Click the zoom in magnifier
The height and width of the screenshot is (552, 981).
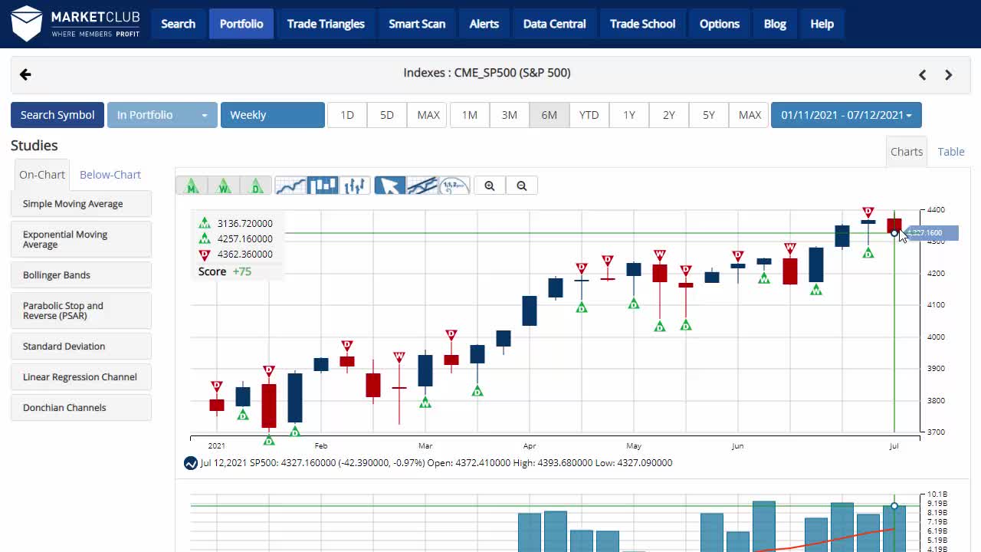click(490, 186)
